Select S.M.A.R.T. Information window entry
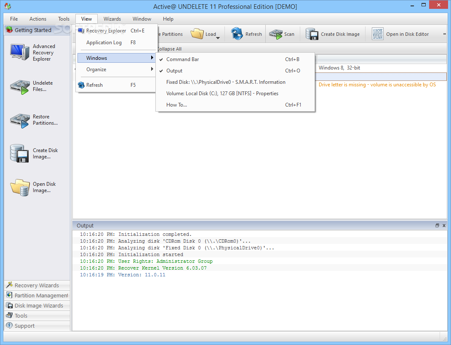 pos(235,82)
